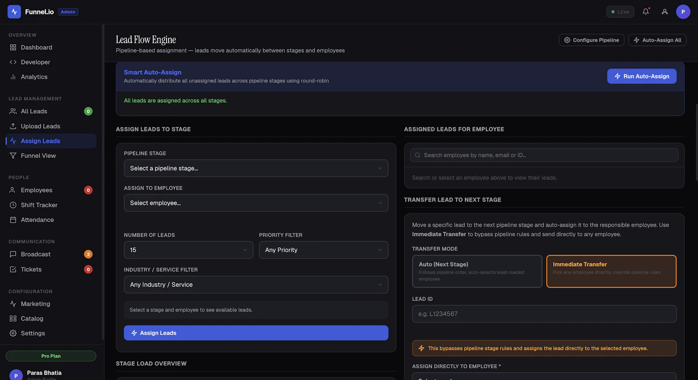The image size is (698, 380).
Task: Click the Settings gear icon in sidebar
Action: [13, 333]
